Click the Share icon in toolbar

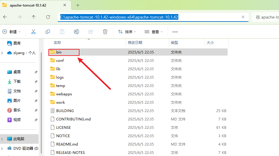tap(91, 32)
